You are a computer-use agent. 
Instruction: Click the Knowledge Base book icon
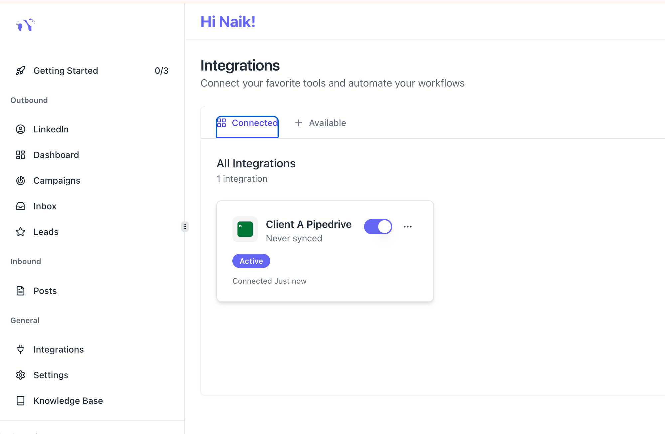(21, 401)
